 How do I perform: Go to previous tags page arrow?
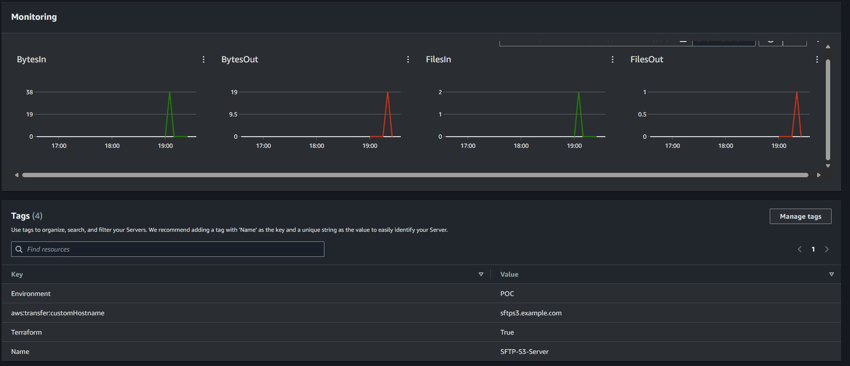click(x=800, y=249)
